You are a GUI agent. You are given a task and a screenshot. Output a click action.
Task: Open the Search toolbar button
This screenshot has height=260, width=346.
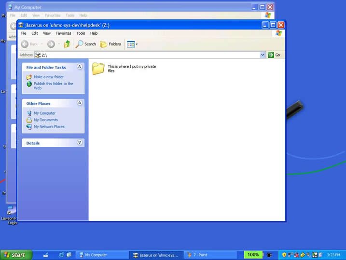click(x=86, y=44)
